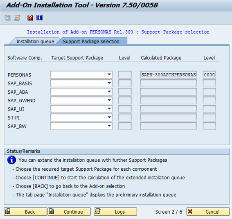The width and height of the screenshot is (232, 219).
Task: Open SAP_GWFND target support package dropdown
Action: (x=81, y=100)
